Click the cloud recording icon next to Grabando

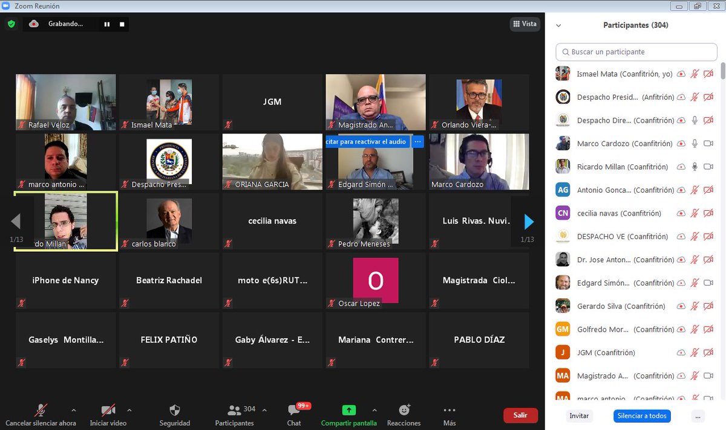tap(34, 24)
